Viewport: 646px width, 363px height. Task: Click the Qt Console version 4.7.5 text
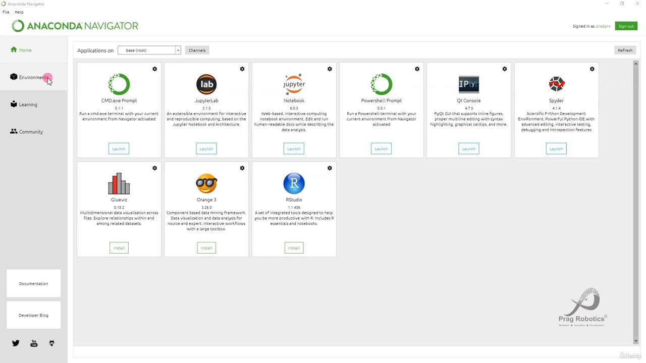tap(469, 108)
